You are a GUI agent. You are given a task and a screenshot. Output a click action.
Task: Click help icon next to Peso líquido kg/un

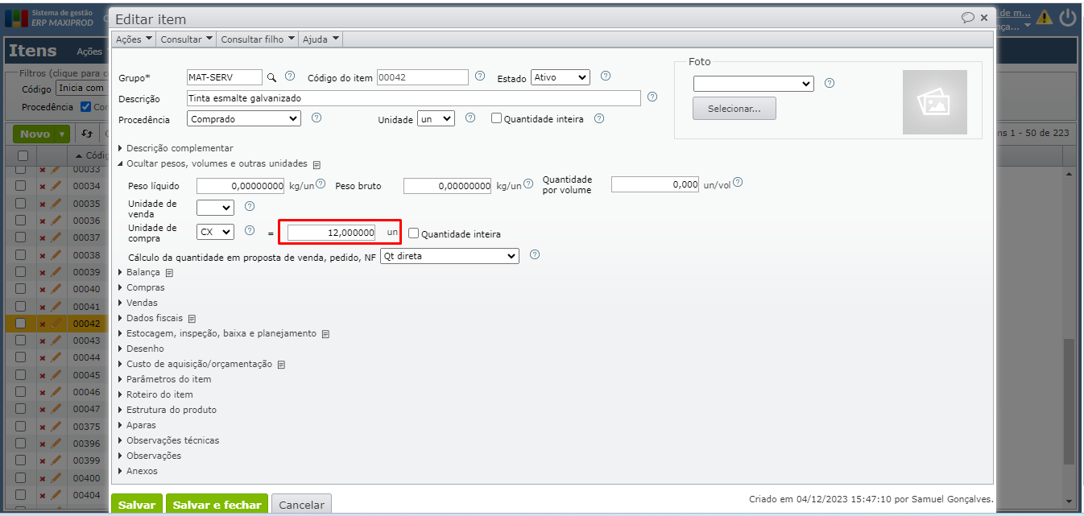tap(321, 184)
